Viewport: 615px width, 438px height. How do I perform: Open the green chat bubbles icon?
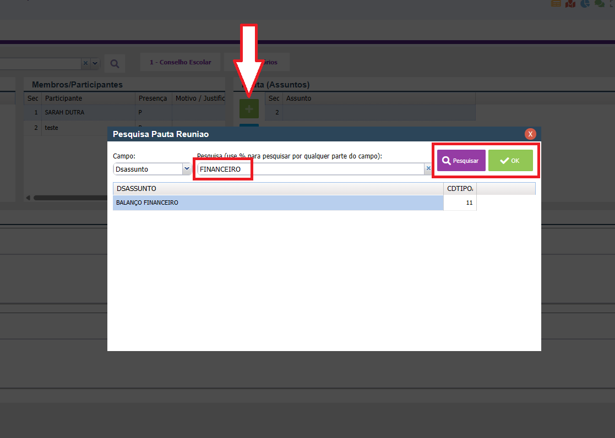click(599, 3)
